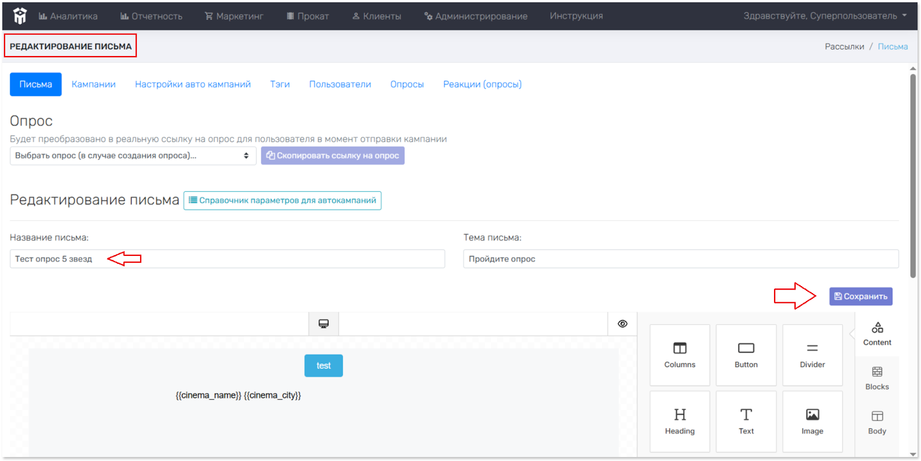Switch to the Кампании tab
Viewport: 921px width, 461px height.
tap(93, 85)
